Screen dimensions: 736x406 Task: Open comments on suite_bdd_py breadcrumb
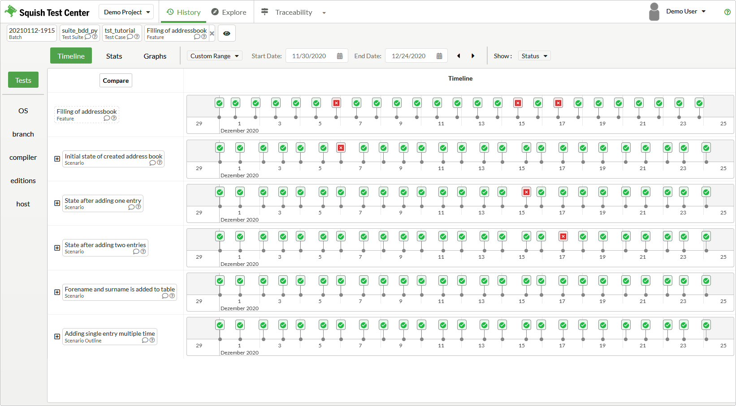coord(87,37)
